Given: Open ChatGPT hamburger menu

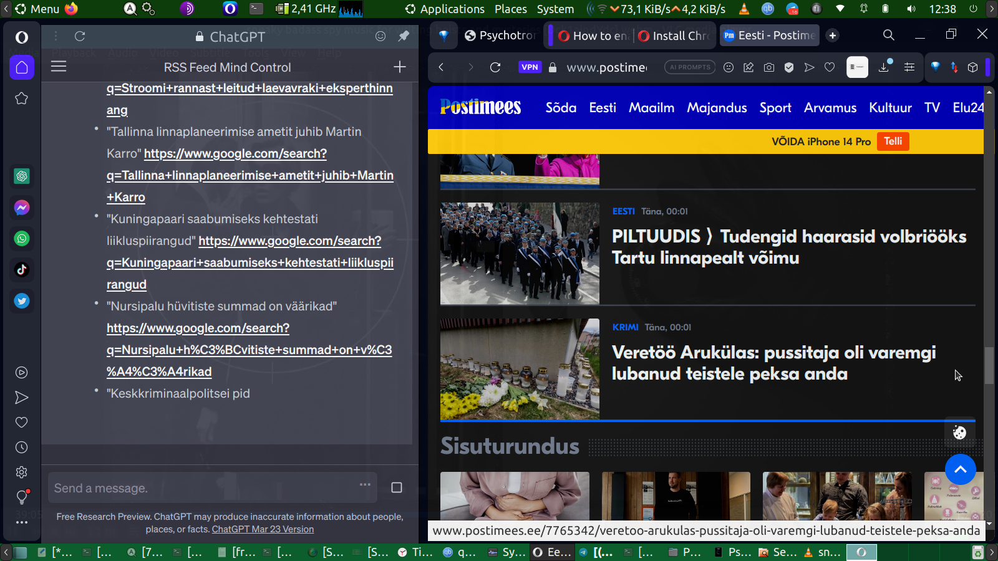Looking at the screenshot, I should click(59, 66).
